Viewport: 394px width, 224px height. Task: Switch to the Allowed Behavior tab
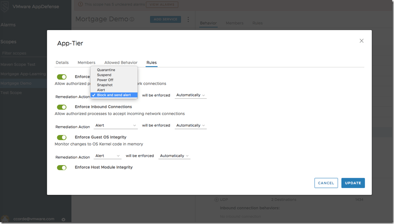(121, 63)
